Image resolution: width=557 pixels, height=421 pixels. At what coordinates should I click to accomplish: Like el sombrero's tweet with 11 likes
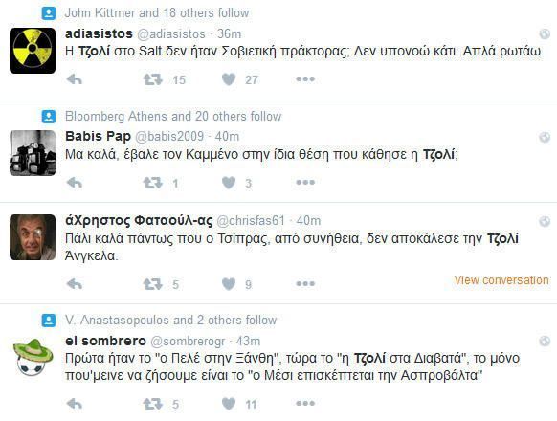(229, 404)
